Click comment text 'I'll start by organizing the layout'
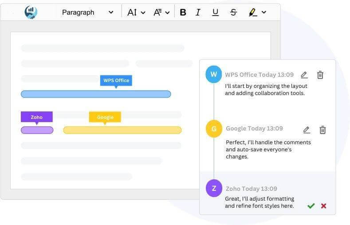The height and width of the screenshot is (225, 350). click(x=266, y=86)
